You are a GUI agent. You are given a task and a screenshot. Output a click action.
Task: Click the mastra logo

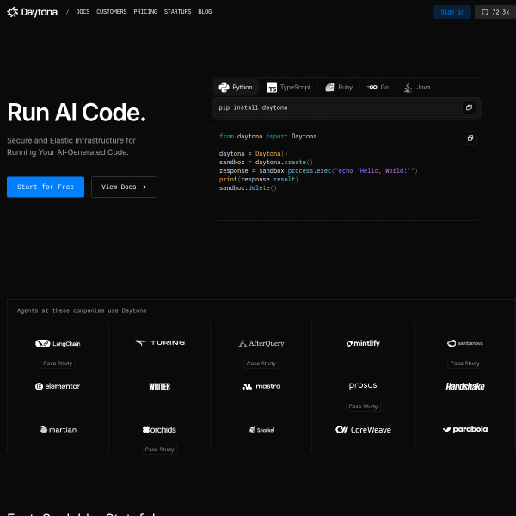261,386
